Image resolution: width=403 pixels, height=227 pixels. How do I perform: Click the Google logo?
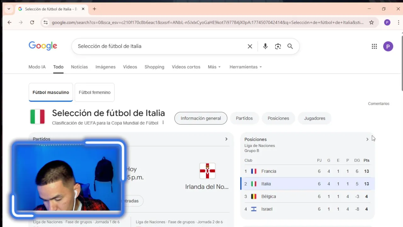[43, 46]
